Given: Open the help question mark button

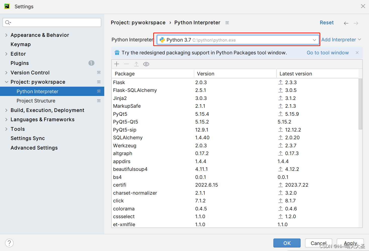Looking at the screenshot, I should point(9,243).
